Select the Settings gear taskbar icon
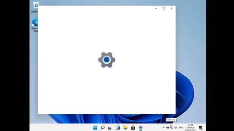 (x=140, y=128)
